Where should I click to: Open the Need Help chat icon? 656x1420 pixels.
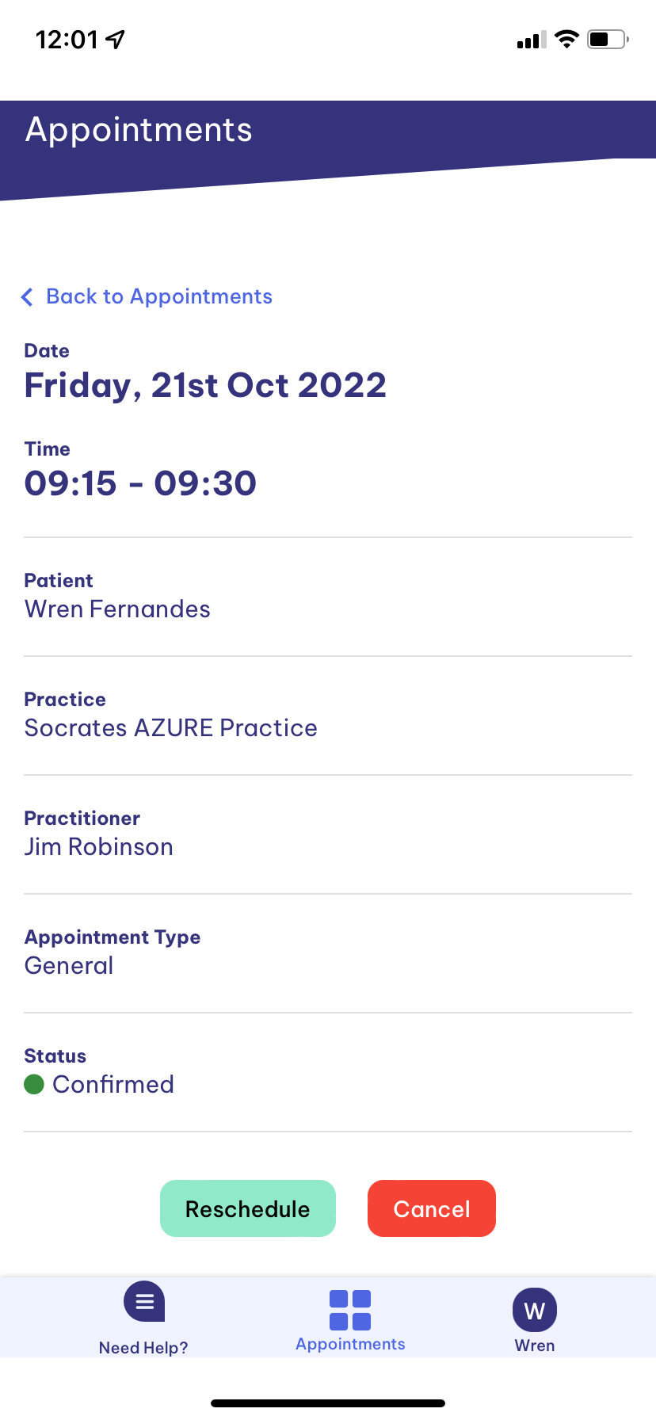144,1301
